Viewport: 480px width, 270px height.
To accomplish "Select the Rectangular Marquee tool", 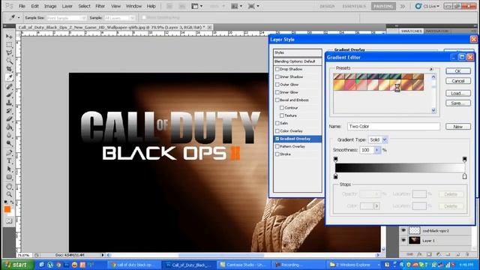I will coord(9,45).
